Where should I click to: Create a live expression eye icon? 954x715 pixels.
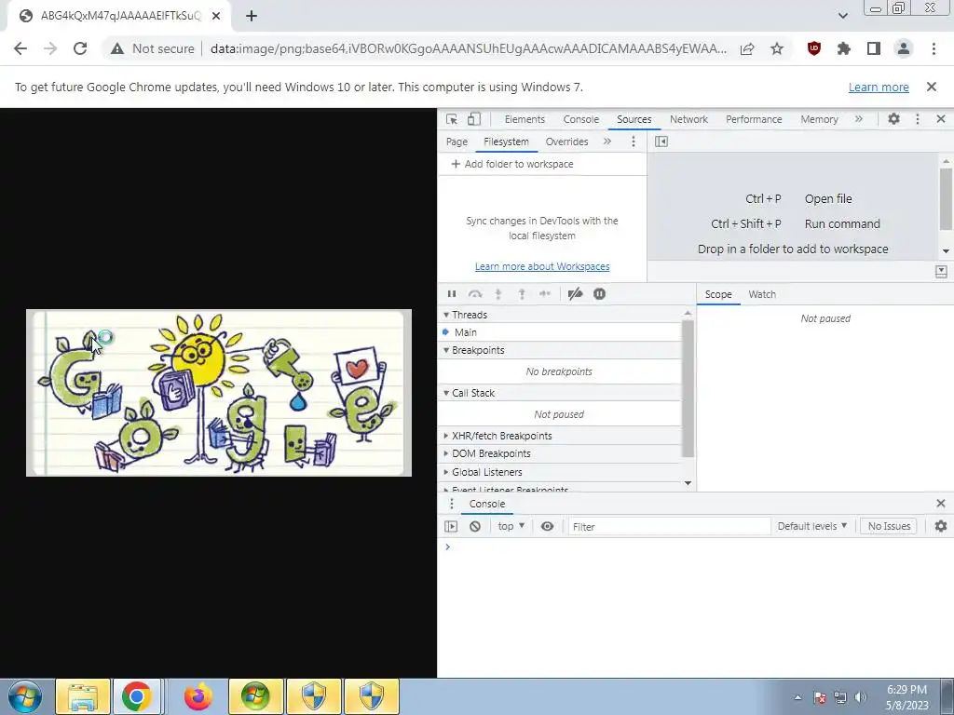(x=547, y=527)
